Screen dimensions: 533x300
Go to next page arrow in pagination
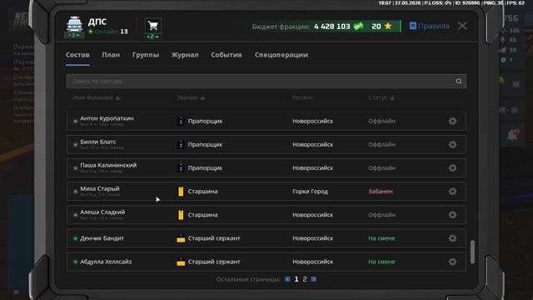tap(314, 279)
